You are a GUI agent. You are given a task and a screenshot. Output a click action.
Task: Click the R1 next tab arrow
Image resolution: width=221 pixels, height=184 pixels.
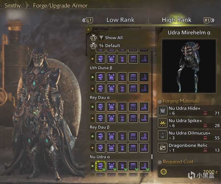209,20
